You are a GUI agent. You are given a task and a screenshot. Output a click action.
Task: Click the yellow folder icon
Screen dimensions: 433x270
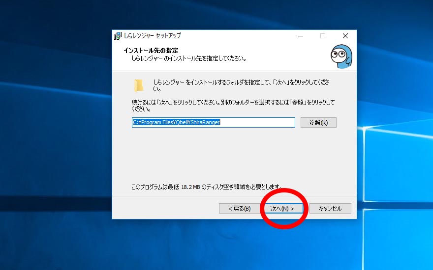point(139,85)
